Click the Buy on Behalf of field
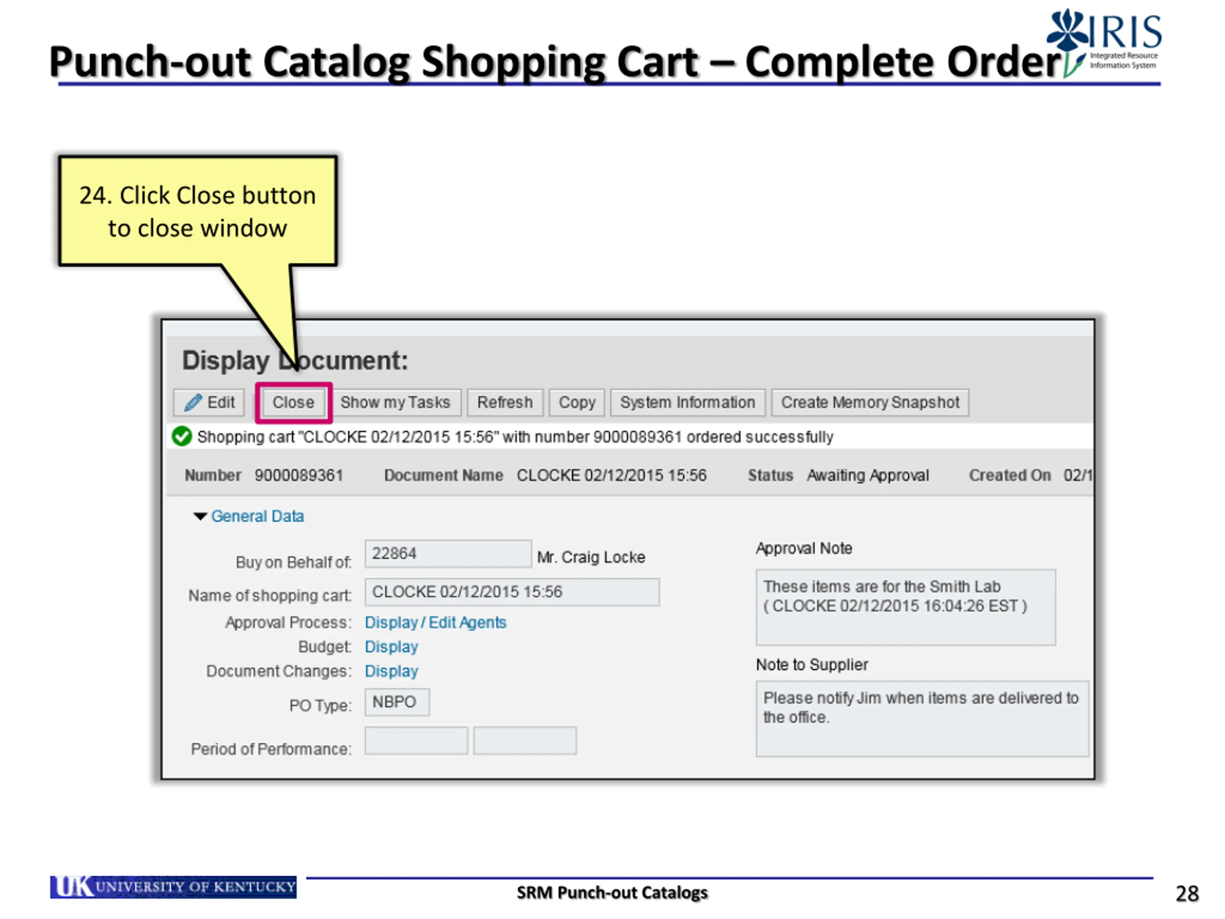Screen dimensions: 1225x919 click(x=448, y=553)
